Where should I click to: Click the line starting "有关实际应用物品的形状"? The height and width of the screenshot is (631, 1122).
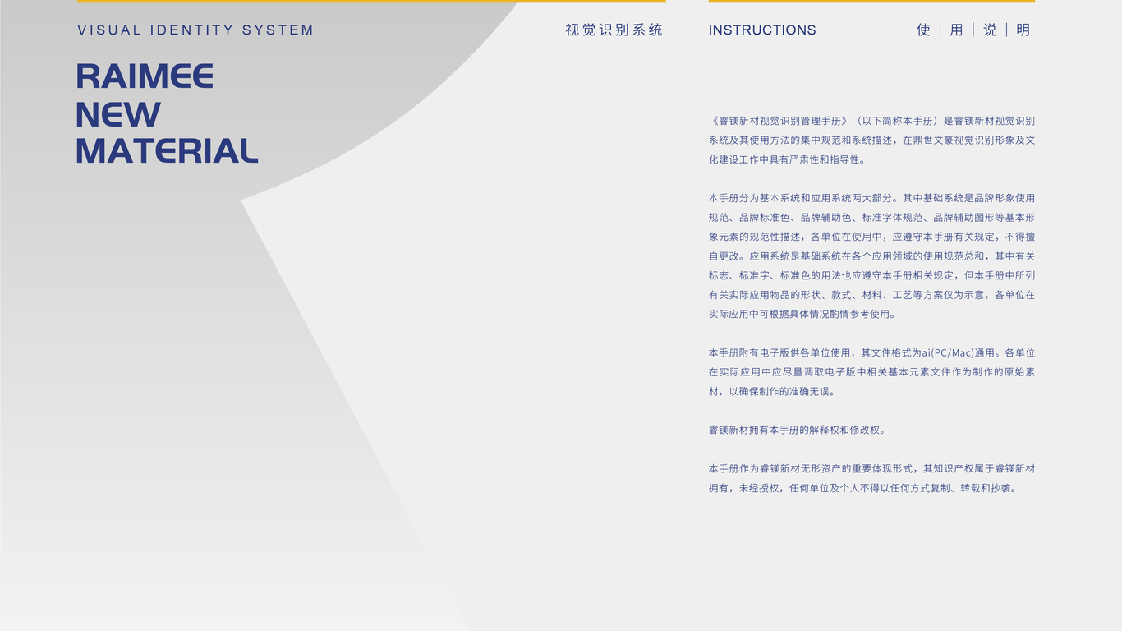(x=871, y=295)
